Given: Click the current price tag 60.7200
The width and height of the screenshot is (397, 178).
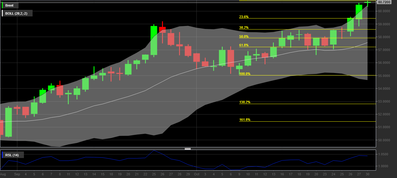Looking at the screenshot, I should tap(384, 2).
